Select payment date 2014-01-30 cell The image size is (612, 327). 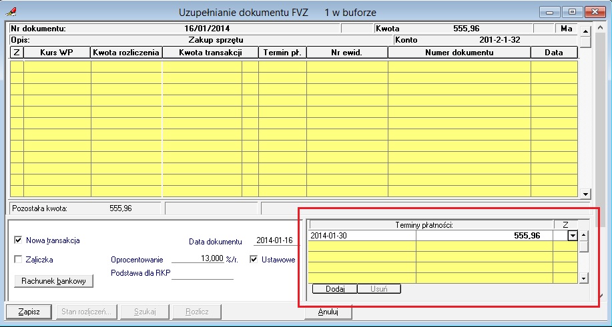point(362,236)
